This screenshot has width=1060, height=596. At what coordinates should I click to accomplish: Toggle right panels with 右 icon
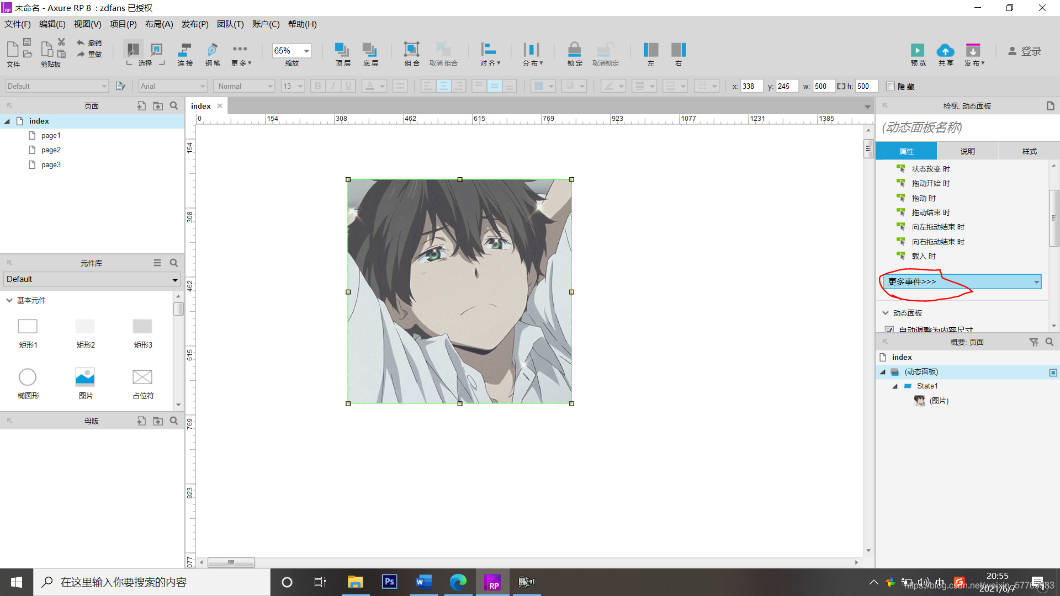[679, 50]
